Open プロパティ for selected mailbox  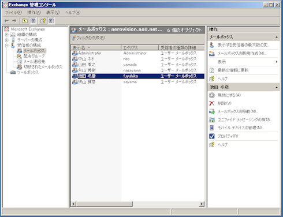click(228, 136)
